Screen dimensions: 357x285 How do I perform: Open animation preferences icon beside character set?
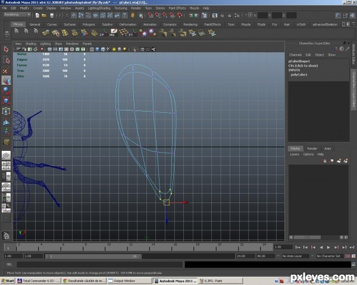coord(353,256)
